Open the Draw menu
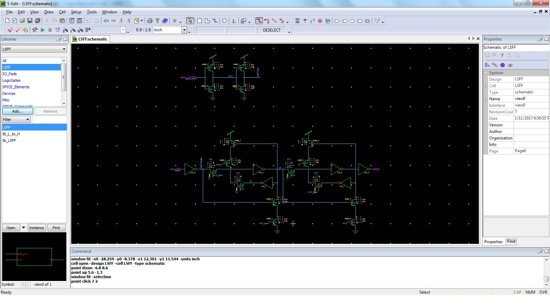550x306 pixels. pyautogui.click(x=49, y=12)
